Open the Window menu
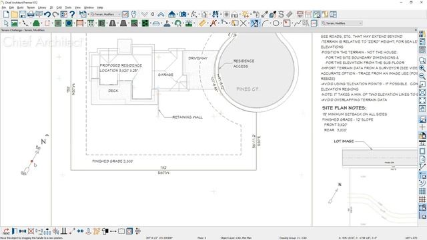The width and height of the screenshot is (427, 240). (x=89, y=7)
